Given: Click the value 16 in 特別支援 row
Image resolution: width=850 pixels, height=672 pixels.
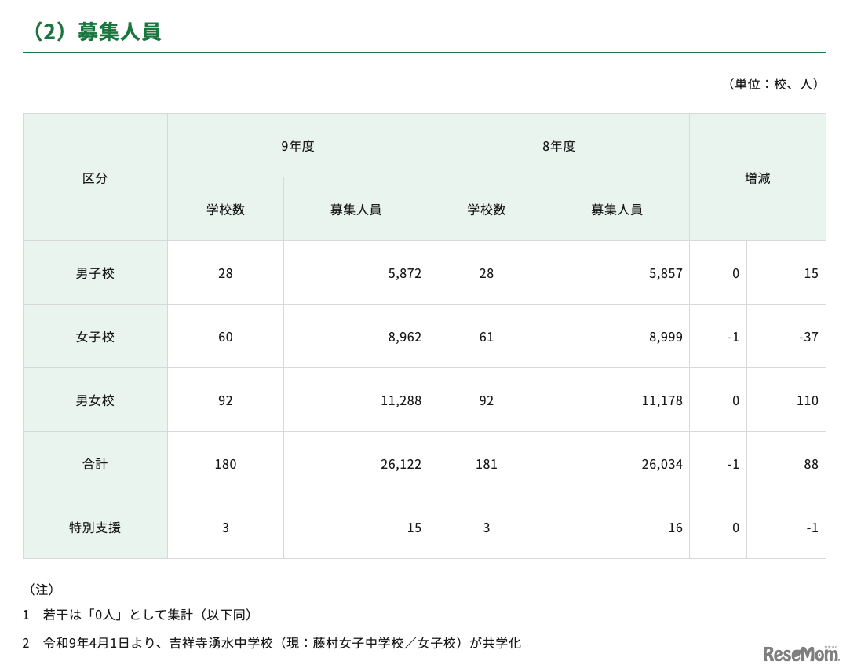Looking at the screenshot, I should tap(676, 528).
